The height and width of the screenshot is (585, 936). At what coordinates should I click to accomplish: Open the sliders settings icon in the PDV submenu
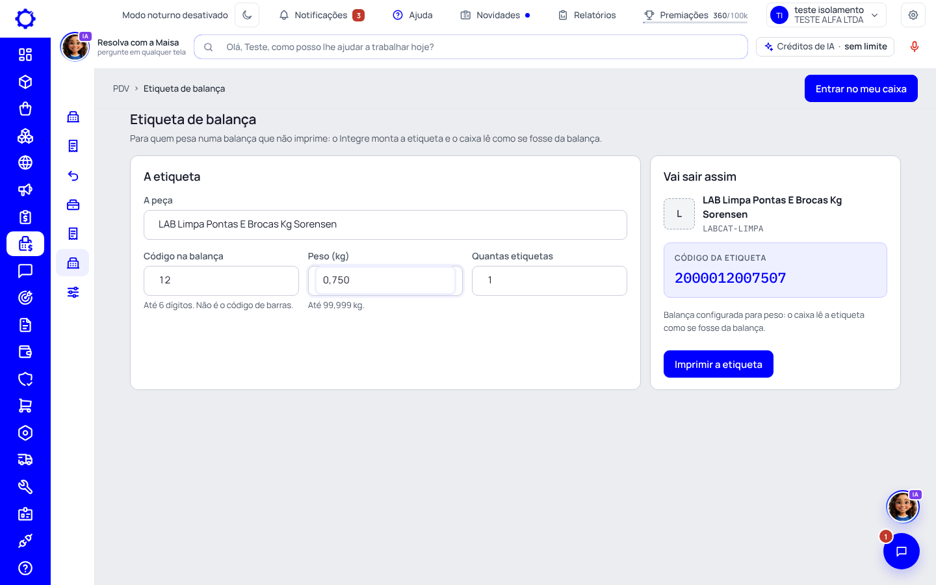[73, 292]
